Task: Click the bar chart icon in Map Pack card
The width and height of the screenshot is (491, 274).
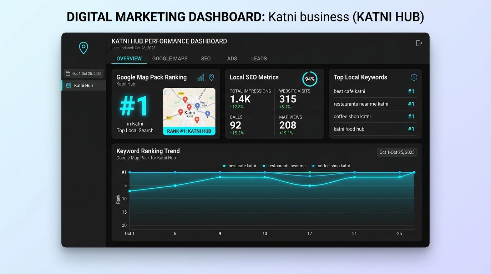Action: pos(201,77)
